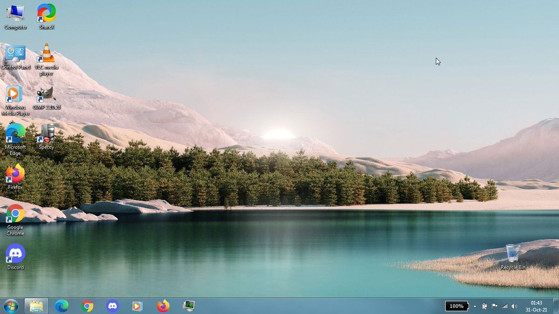Click the 100% battery indicator
Screen dimensions: 559x314
tap(457, 306)
